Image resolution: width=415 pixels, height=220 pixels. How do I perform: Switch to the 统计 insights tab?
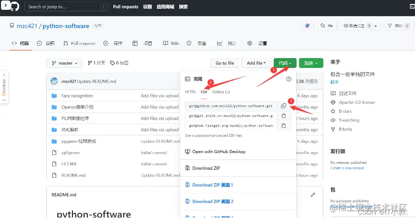pos(227,43)
